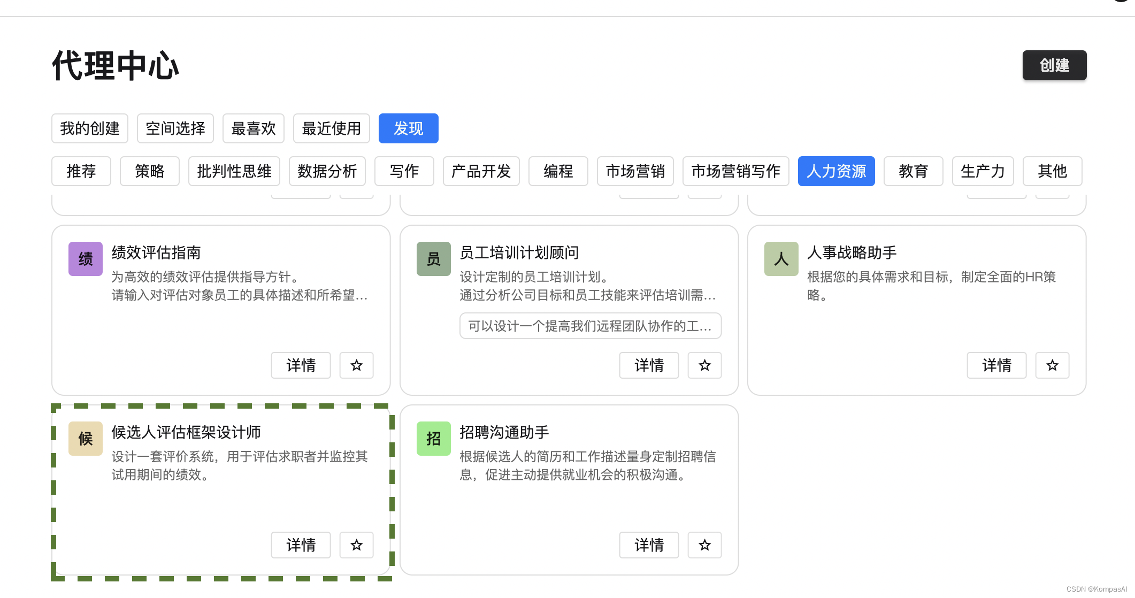This screenshot has height=598, width=1135.
Task: Select the 教育 category filter
Action: [913, 171]
